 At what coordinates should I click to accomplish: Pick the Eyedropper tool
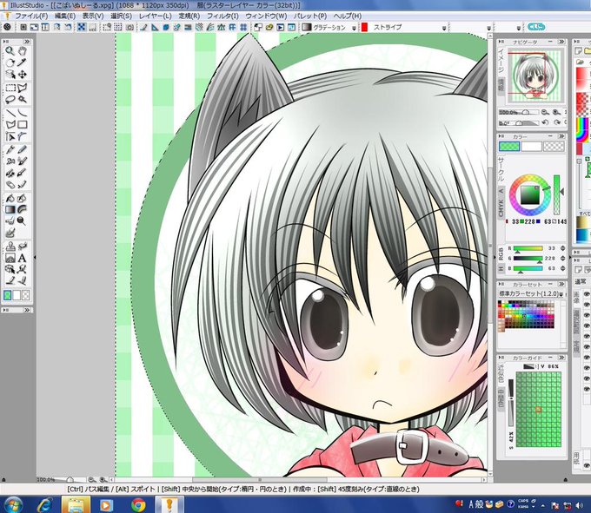click(23, 62)
